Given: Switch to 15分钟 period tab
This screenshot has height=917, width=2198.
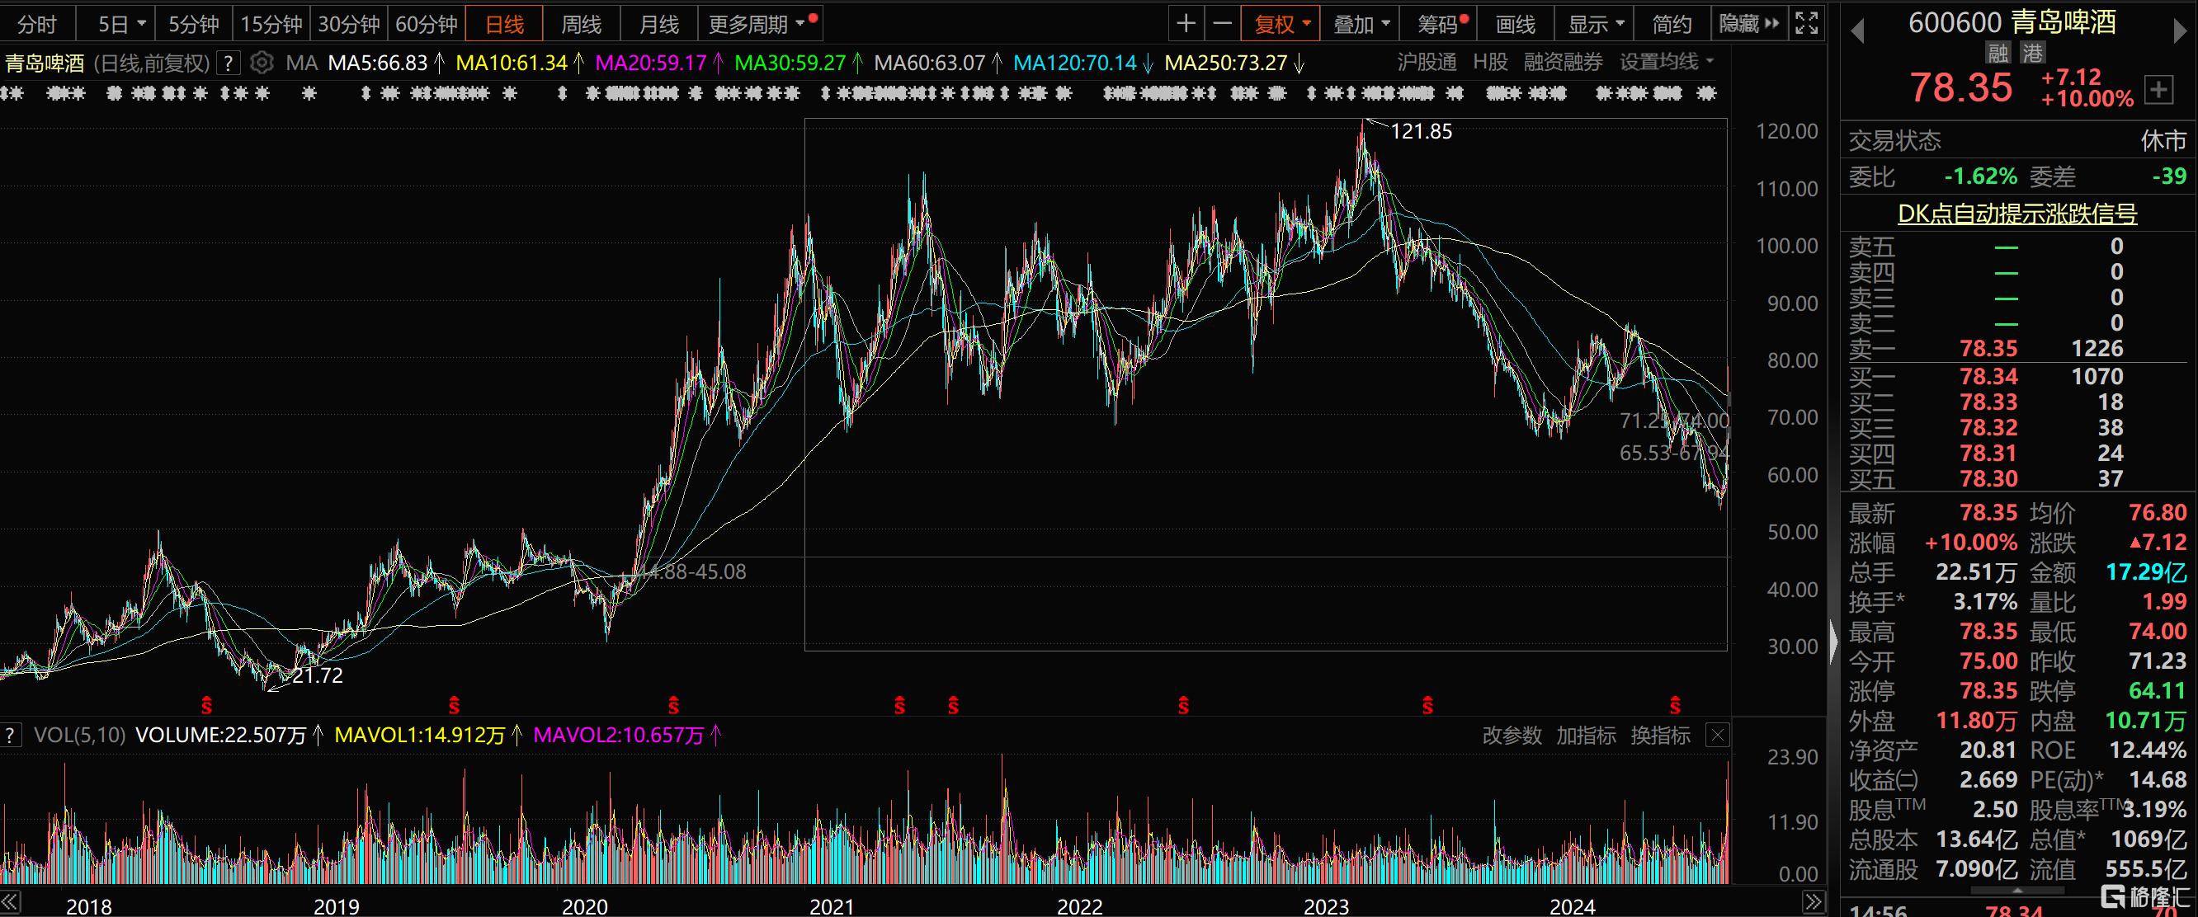Looking at the screenshot, I should click(271, 24).
